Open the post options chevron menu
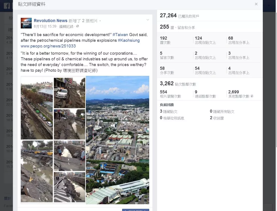 tap(148, 20)
